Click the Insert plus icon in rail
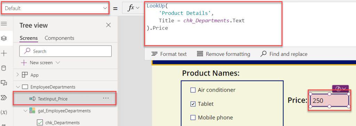Screen dimensions: 356x126 (x=4, y=53)
